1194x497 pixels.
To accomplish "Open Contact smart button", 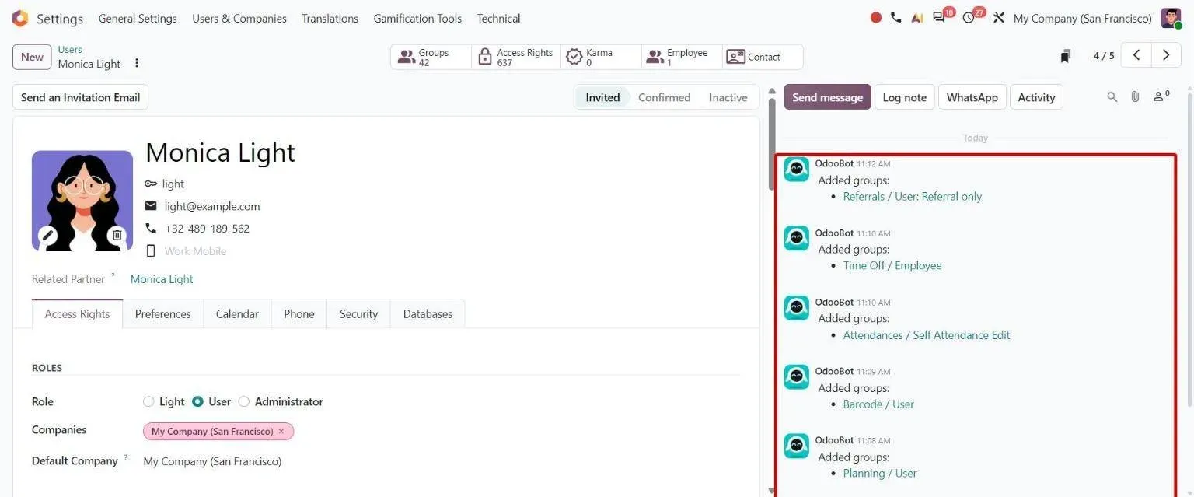I will point(763,57).
